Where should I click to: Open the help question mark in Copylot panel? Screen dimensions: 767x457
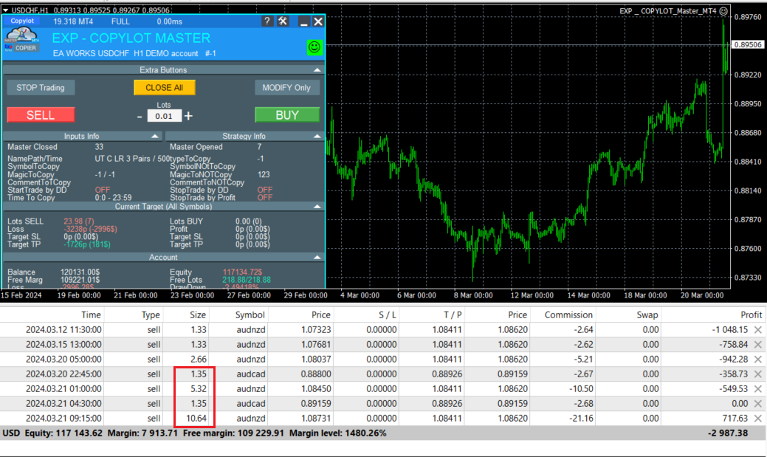click(x=266, y=21)
